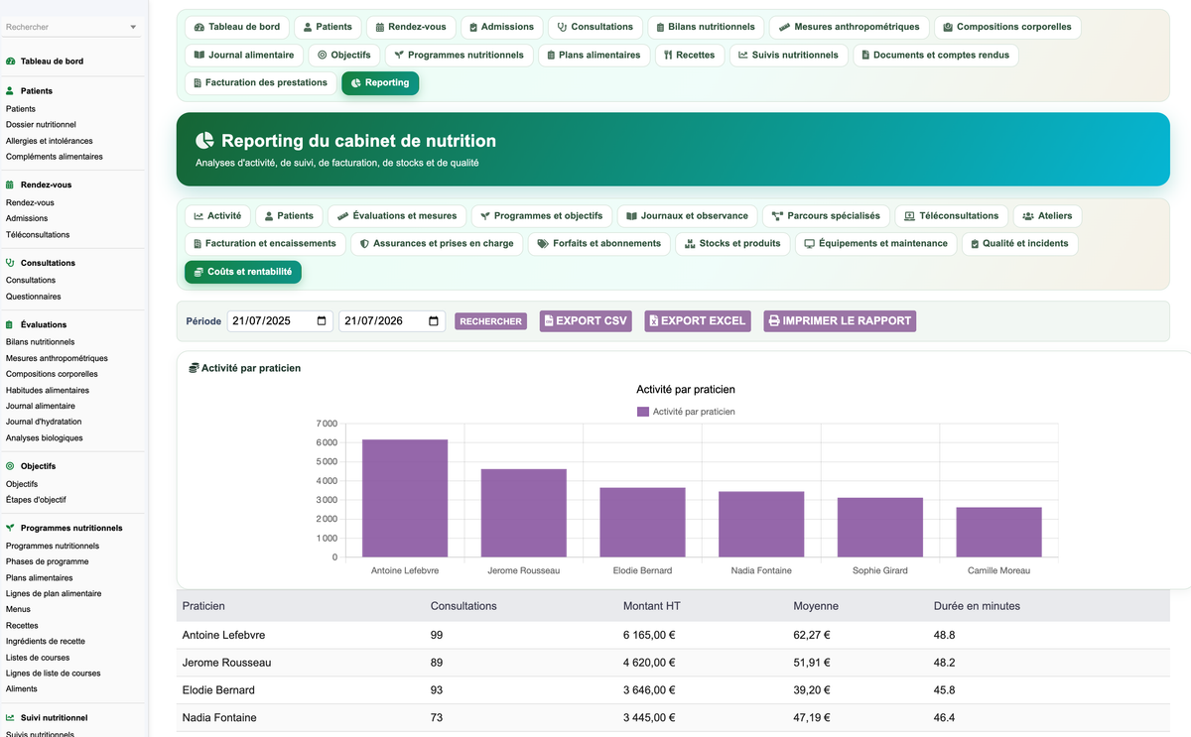Open Listes de courses sidebar link
The height and width of the screenshot is (737, 1191).
(38, 658)
